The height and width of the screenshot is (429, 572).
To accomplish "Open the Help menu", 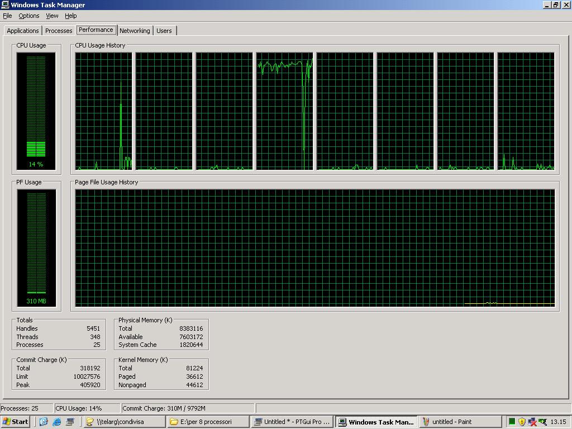I will [x=71, y=16].
